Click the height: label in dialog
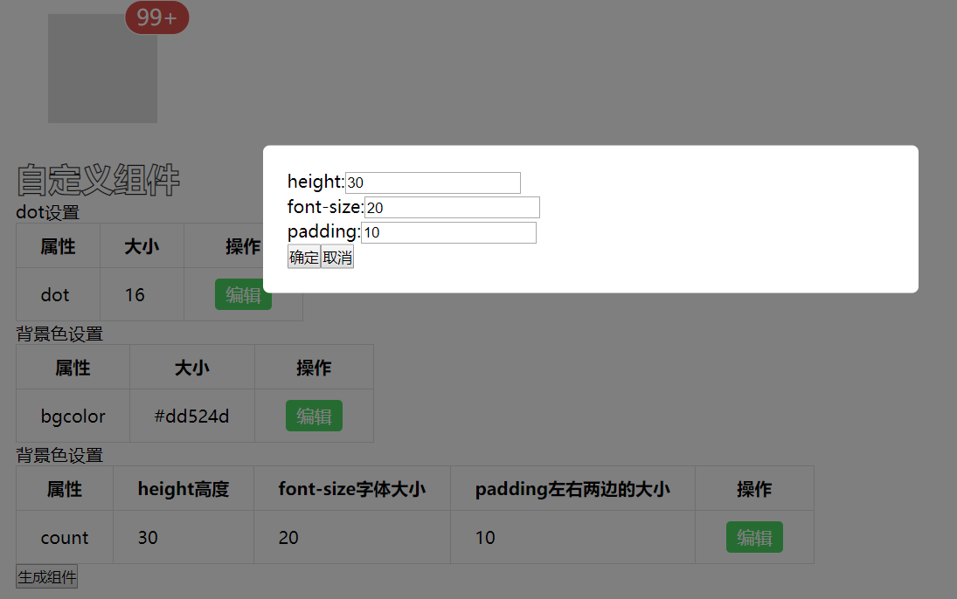957x599 pixels. pyautogui.click(x=316, y=182)
